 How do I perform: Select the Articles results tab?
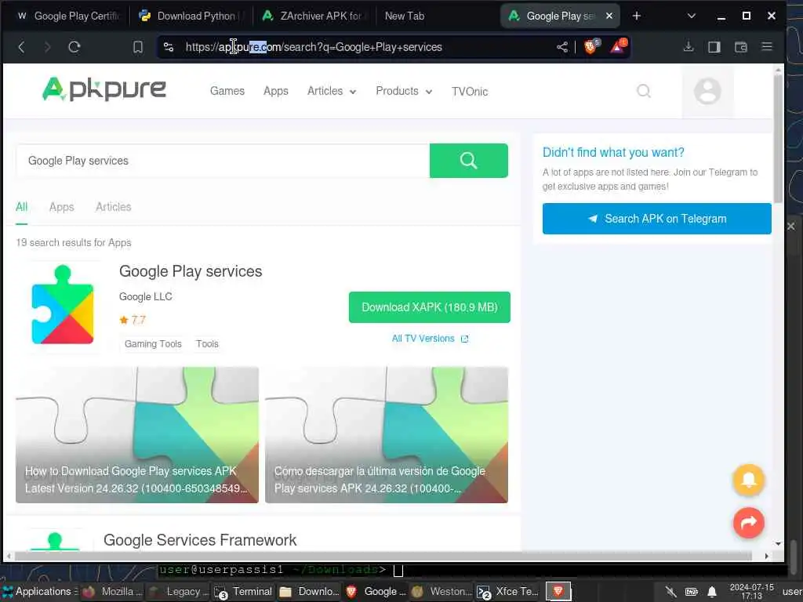(113, 207)
